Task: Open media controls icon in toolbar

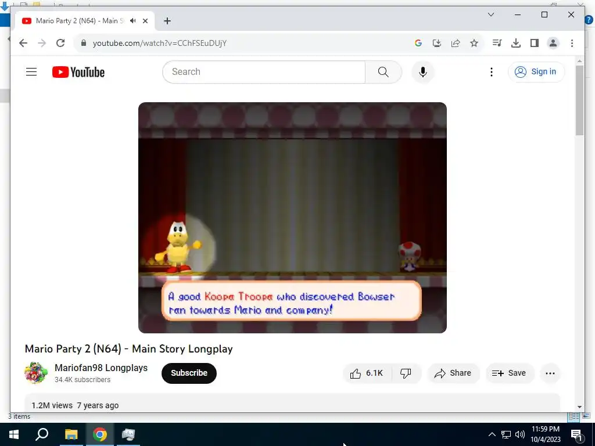Action: tap(497, 43)
